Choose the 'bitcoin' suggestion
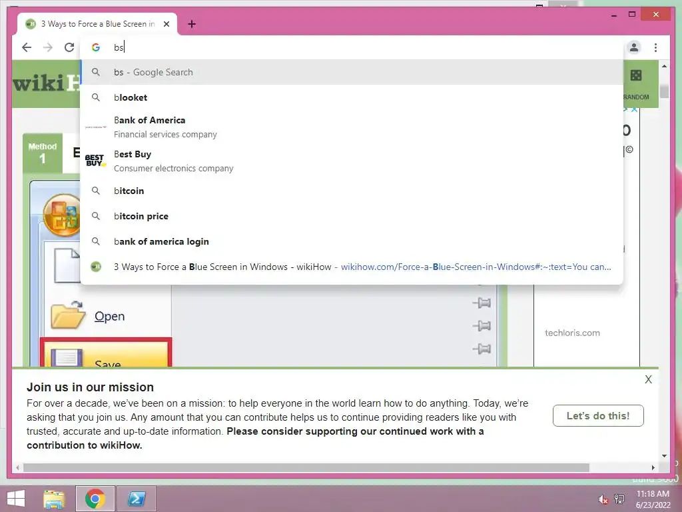682x512 pixels. point(352,191)
